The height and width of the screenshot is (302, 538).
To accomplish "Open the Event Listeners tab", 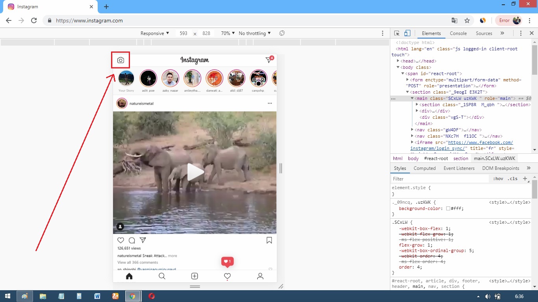I will (459, 168).
